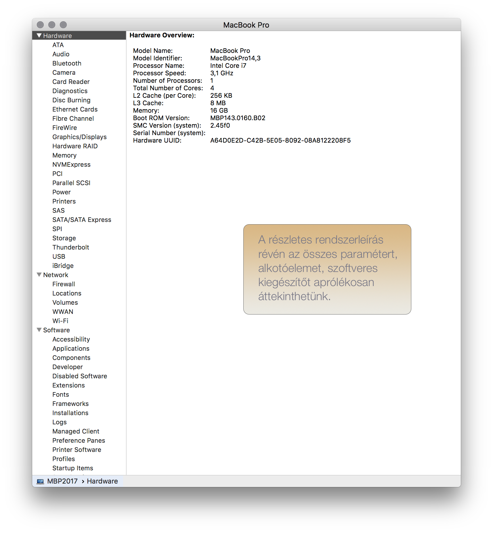This screenshot has height=533, width=493.
Task: Select the Software category in sidebar
Action: (x=56, y=330)
